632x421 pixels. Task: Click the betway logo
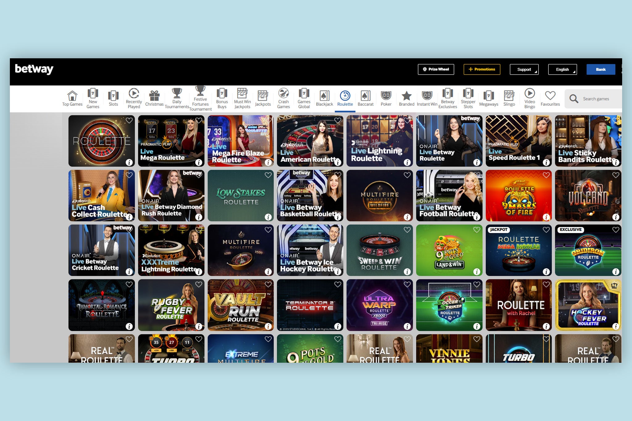(x=34, y=69)
